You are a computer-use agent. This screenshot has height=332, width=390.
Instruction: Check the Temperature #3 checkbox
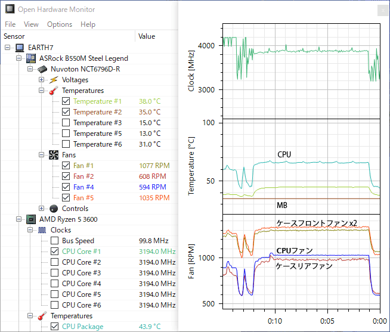point(66,123)
